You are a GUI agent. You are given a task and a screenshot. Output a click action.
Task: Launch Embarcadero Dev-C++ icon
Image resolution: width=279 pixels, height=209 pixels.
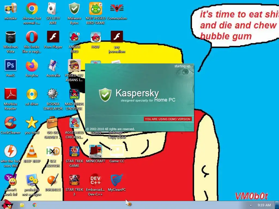[x=96, y=180]
